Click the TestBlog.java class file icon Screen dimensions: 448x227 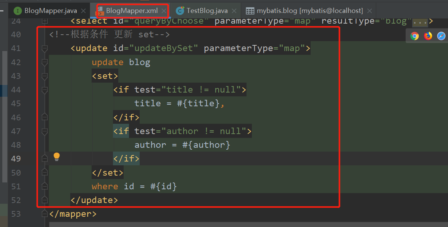(180, 11)
